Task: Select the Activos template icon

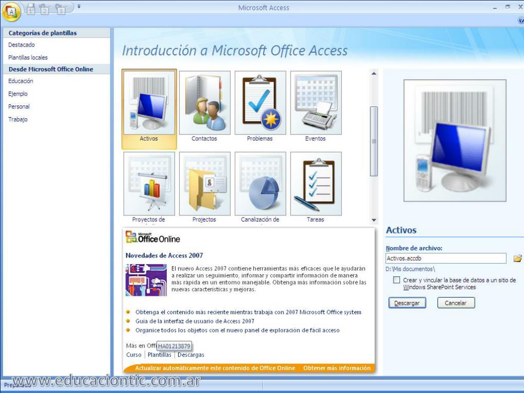Action: pos(149,102)
